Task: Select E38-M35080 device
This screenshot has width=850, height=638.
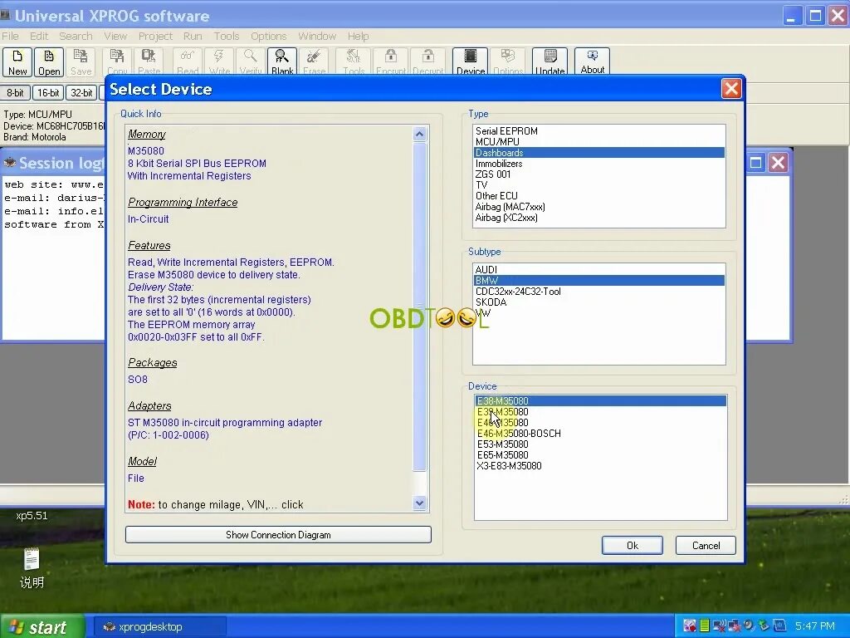Action: (601, 401)
